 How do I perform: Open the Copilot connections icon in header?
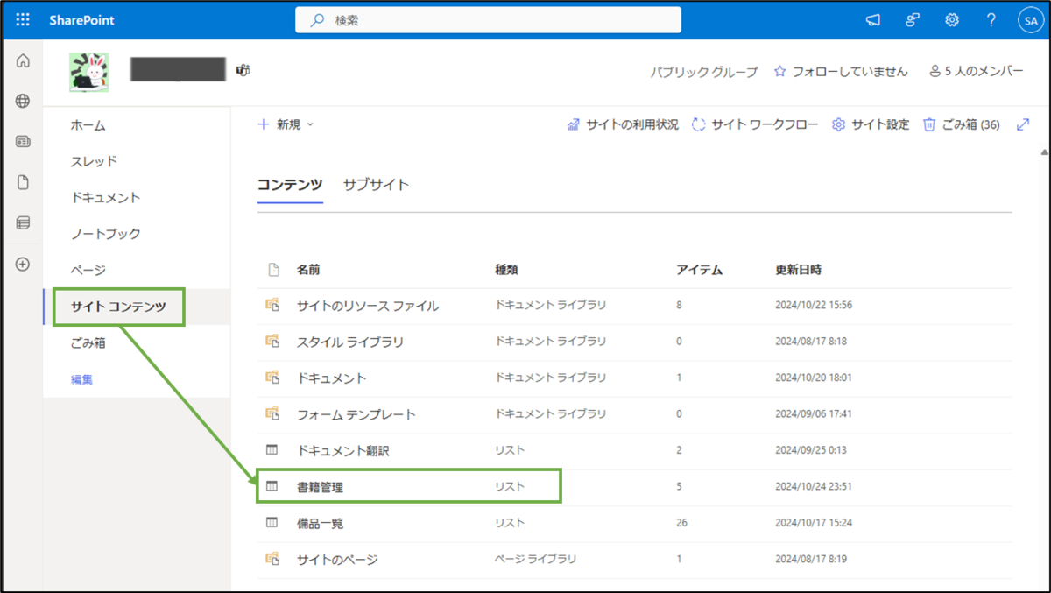(x=913, y=20)
